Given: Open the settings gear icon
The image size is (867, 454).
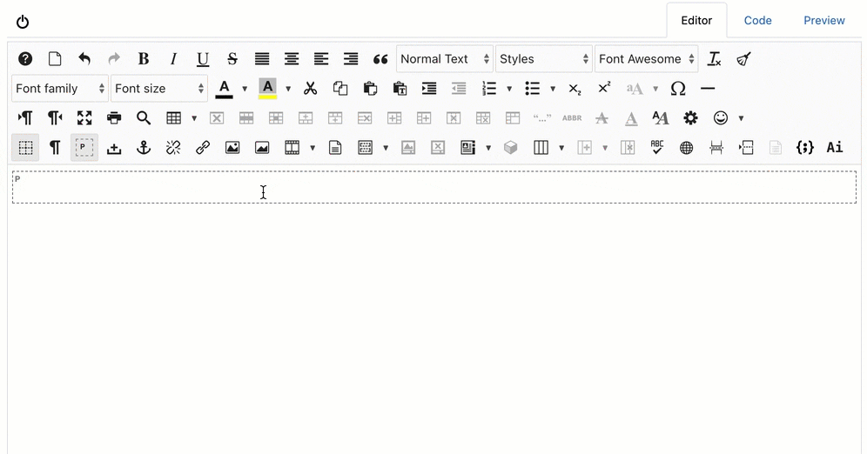Looking at the screenshot, I should (x=690, y=117).
